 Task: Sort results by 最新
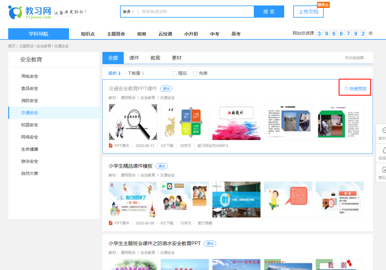pyautogui.click(x=115, y=73)
